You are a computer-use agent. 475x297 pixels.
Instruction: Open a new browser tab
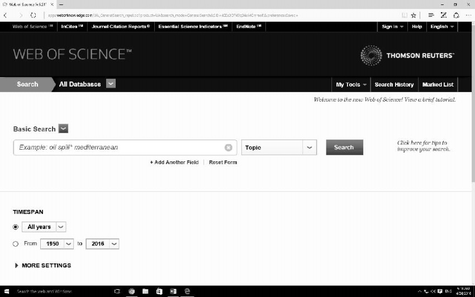coord(61,4)
